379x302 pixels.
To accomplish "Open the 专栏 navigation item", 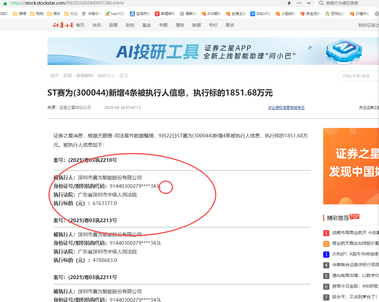I will [x=213, y=25].
